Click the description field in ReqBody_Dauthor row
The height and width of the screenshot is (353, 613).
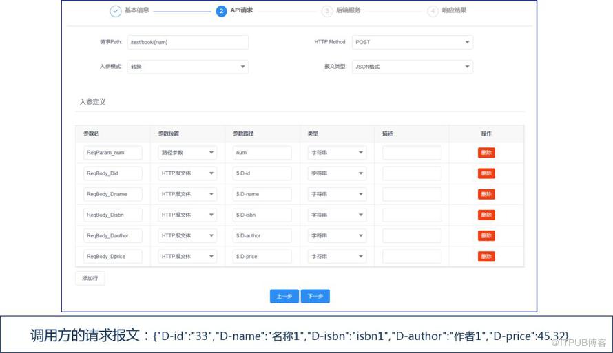[412, 235]
